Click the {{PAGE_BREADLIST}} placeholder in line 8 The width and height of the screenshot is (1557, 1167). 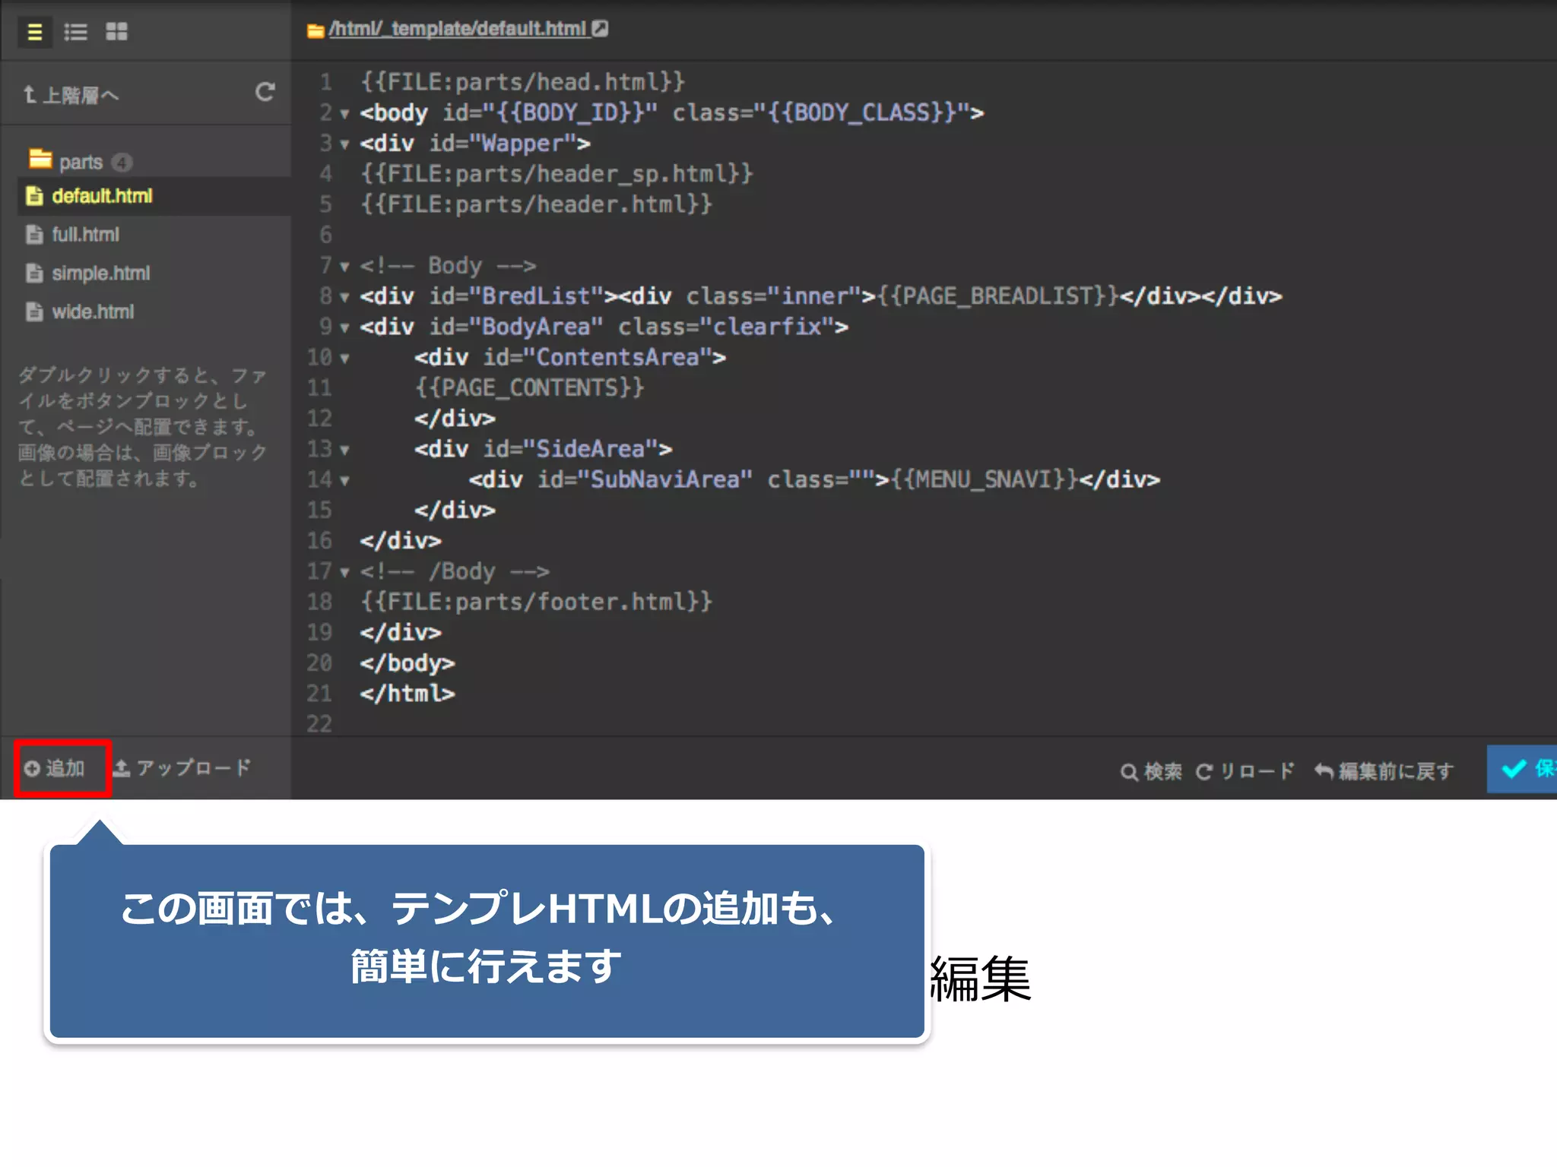tap(997, 296)
